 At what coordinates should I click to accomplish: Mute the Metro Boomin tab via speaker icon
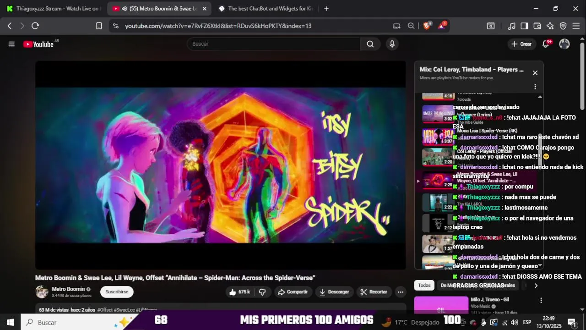click(x=124, y=9)
